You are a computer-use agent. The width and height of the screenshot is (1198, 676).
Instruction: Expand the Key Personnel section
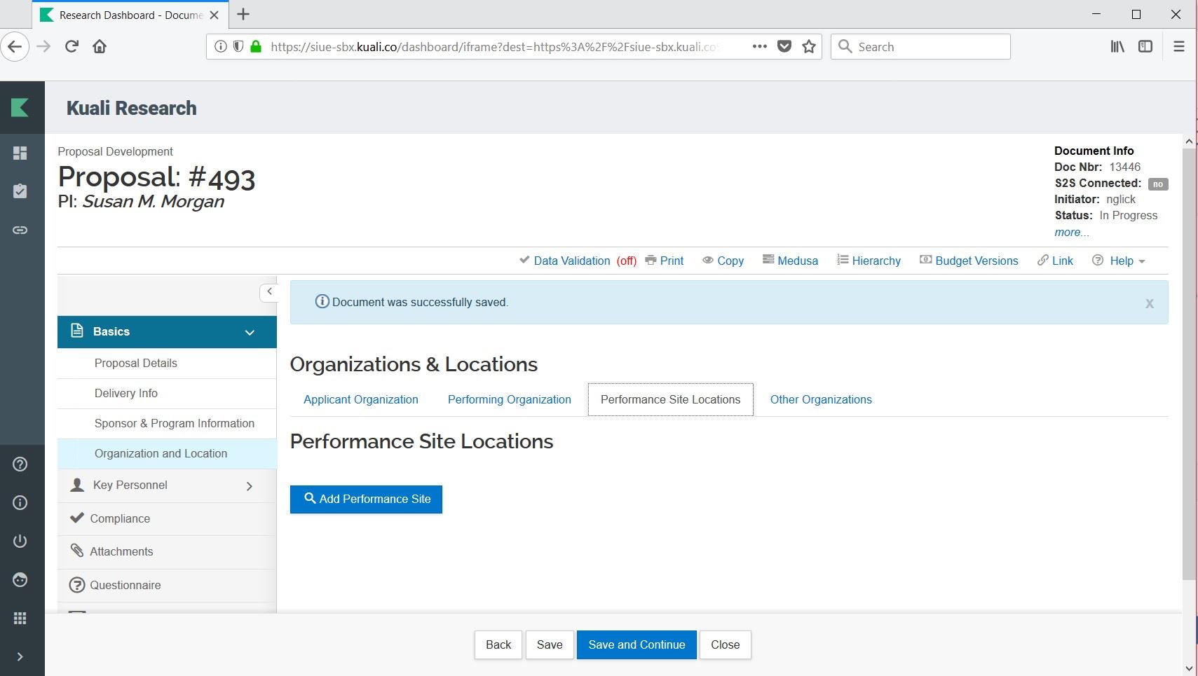click(x=249, y=485)
